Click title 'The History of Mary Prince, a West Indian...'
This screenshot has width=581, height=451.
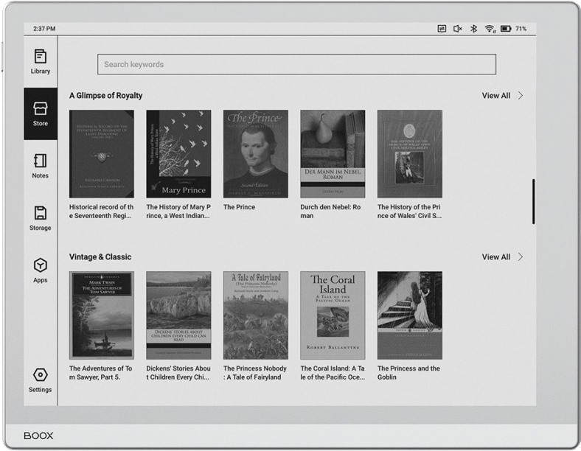[178, 211]
